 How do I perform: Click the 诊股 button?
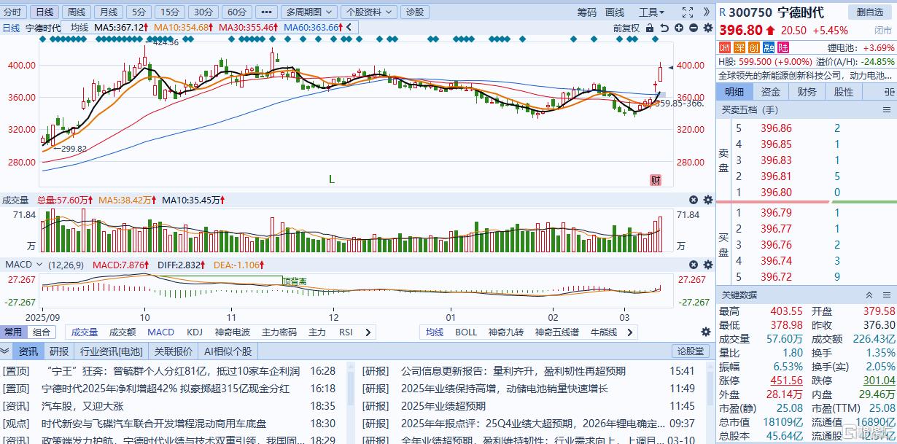point(415,12)
